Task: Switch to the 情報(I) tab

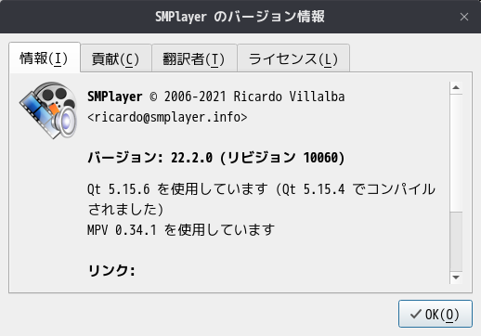Action: click(45, 58)
